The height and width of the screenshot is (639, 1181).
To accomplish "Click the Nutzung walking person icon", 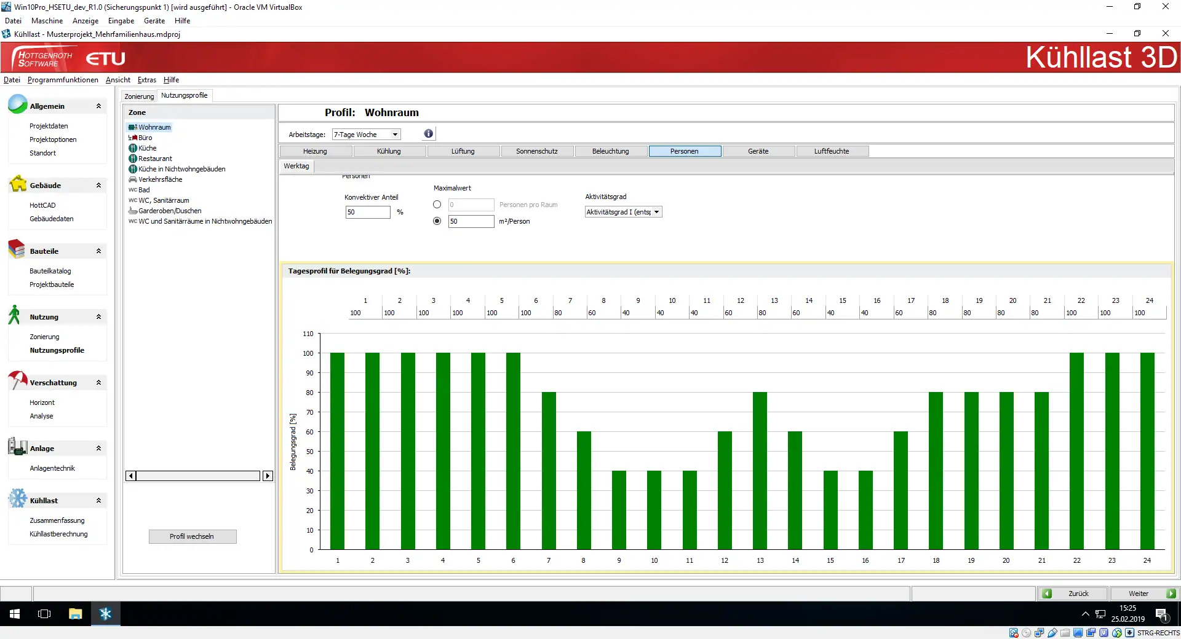I will tap(15, 315).
